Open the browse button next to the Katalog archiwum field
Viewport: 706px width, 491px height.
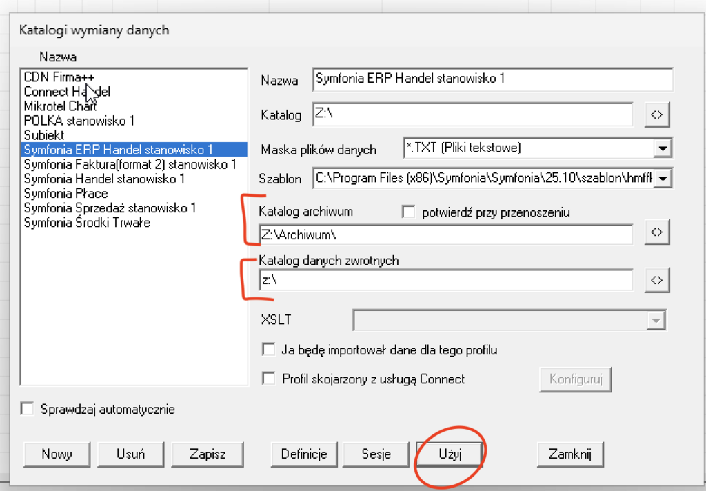[656, 232]
